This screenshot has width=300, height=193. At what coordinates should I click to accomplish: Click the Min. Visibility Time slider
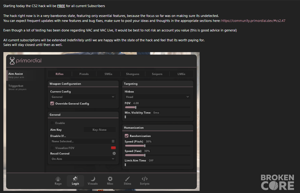point(157,117)
